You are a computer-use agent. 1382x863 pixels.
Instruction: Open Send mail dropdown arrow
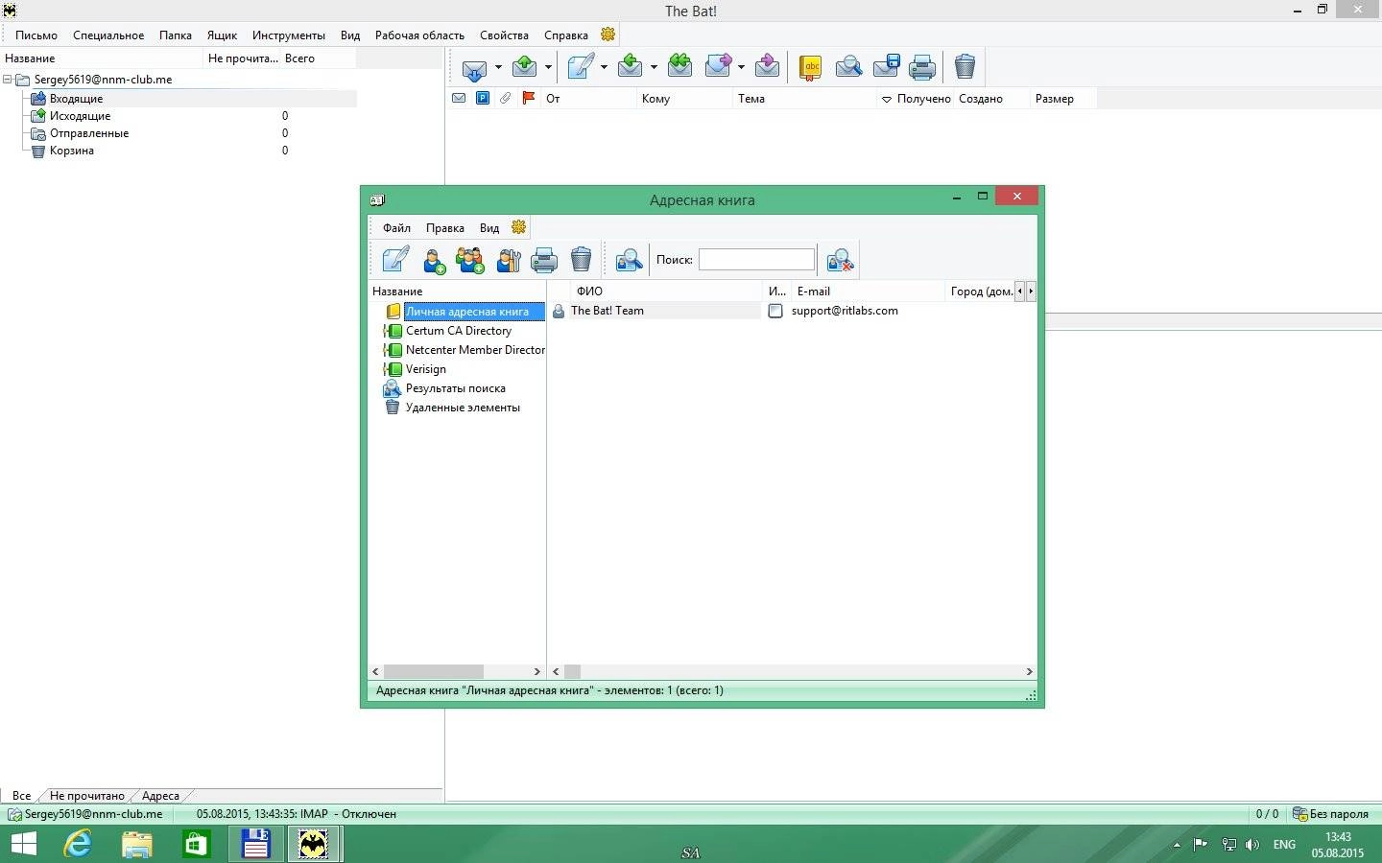(x=548, y=67)
